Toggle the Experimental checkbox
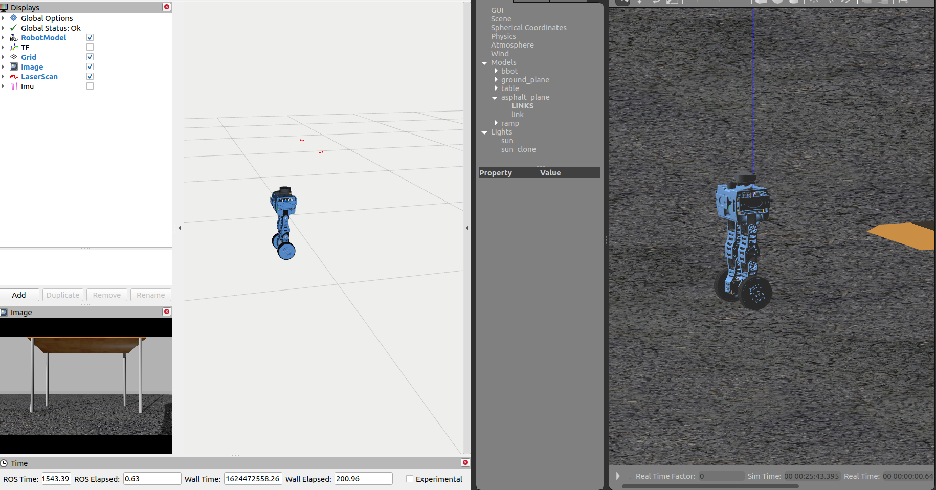Viewport: 936px width, 490px height. point(410,479)
